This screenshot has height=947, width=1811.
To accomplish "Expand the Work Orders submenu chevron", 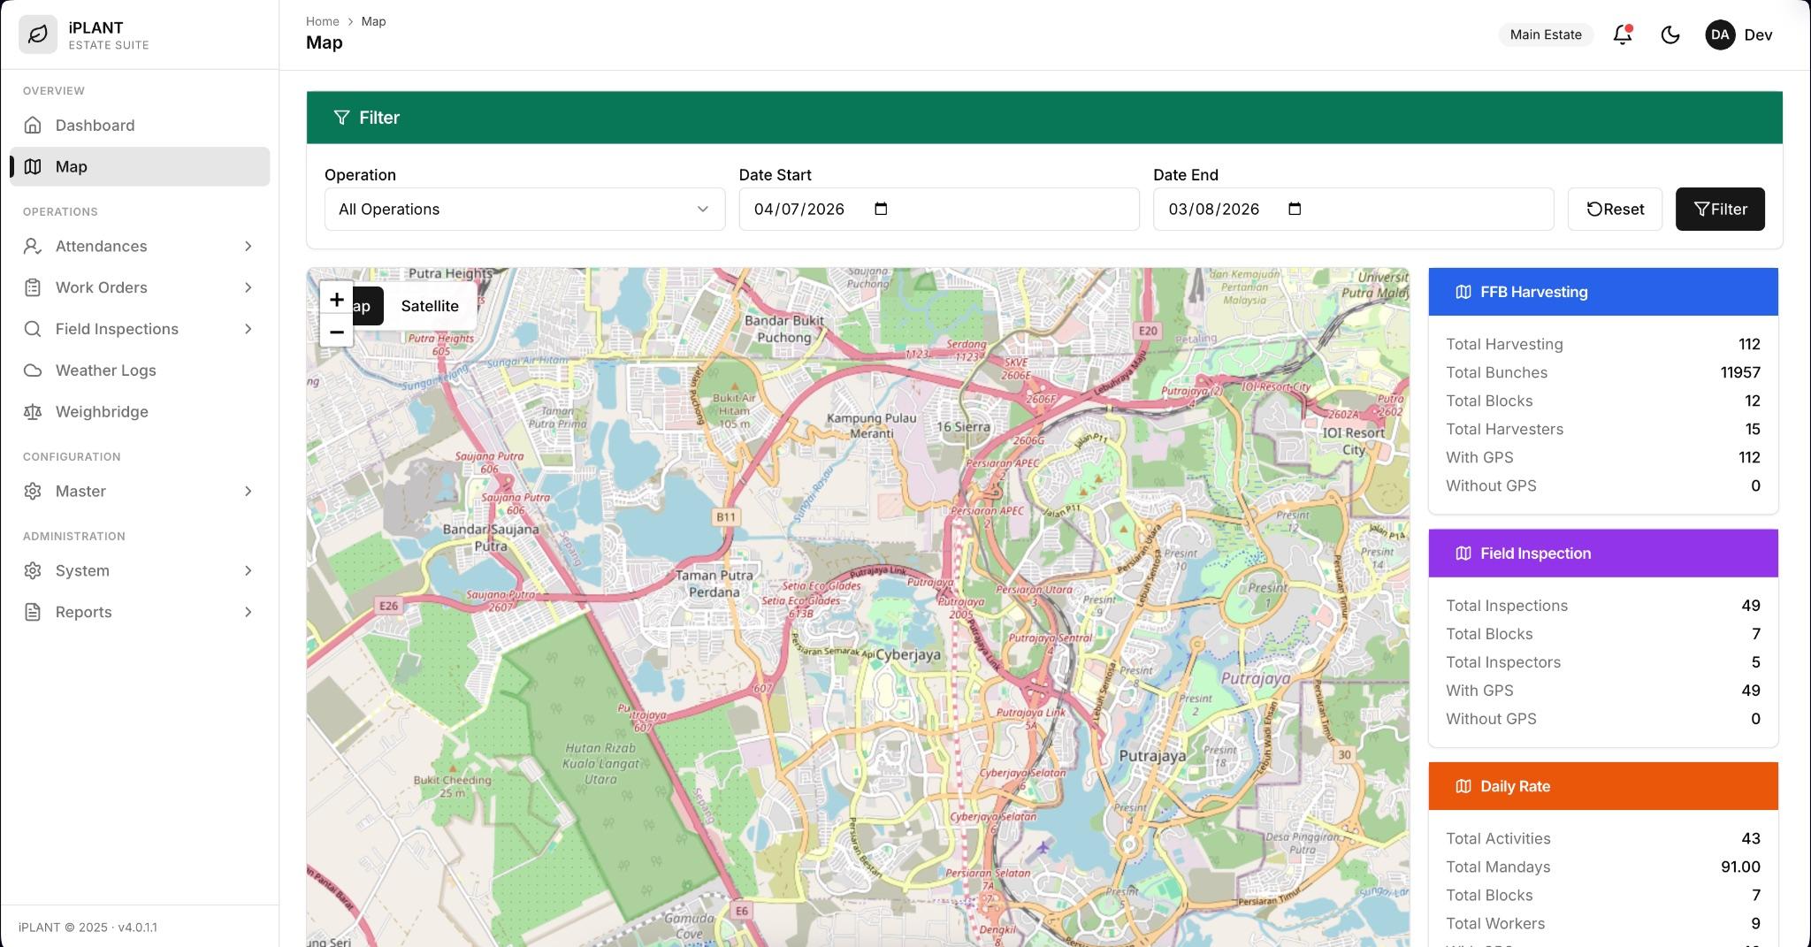I will [248, 287].
